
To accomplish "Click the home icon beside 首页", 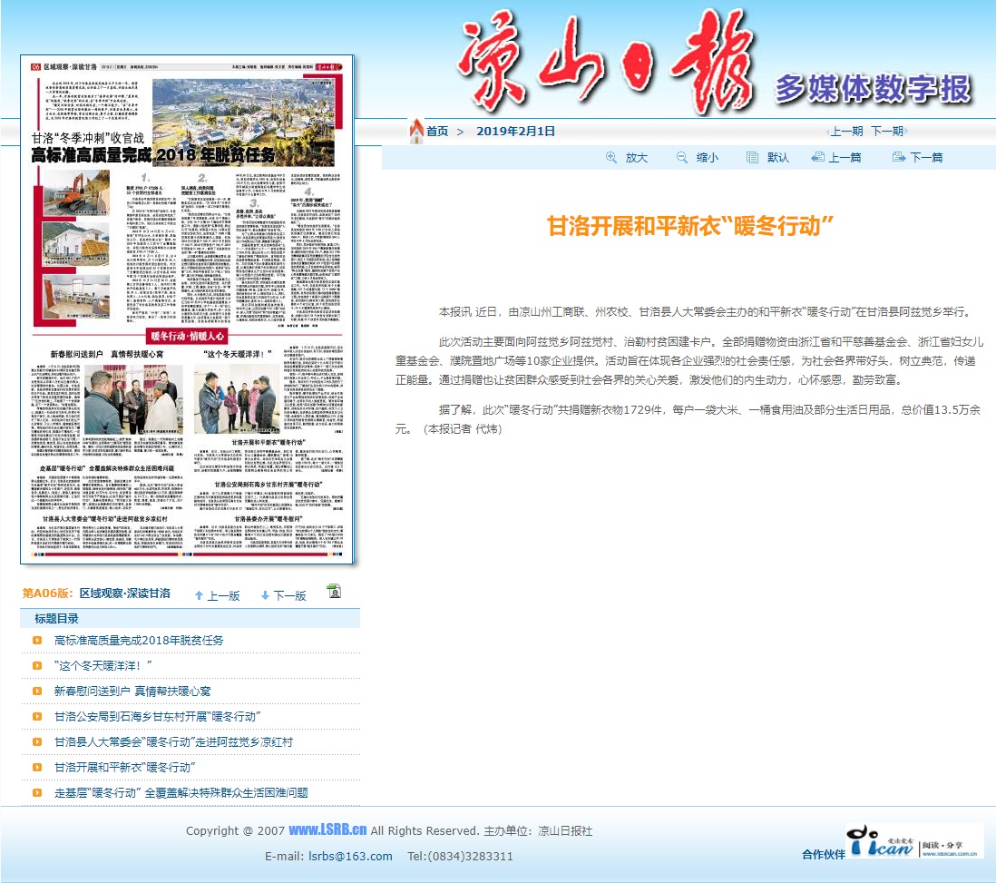I will tap(416, 131).
